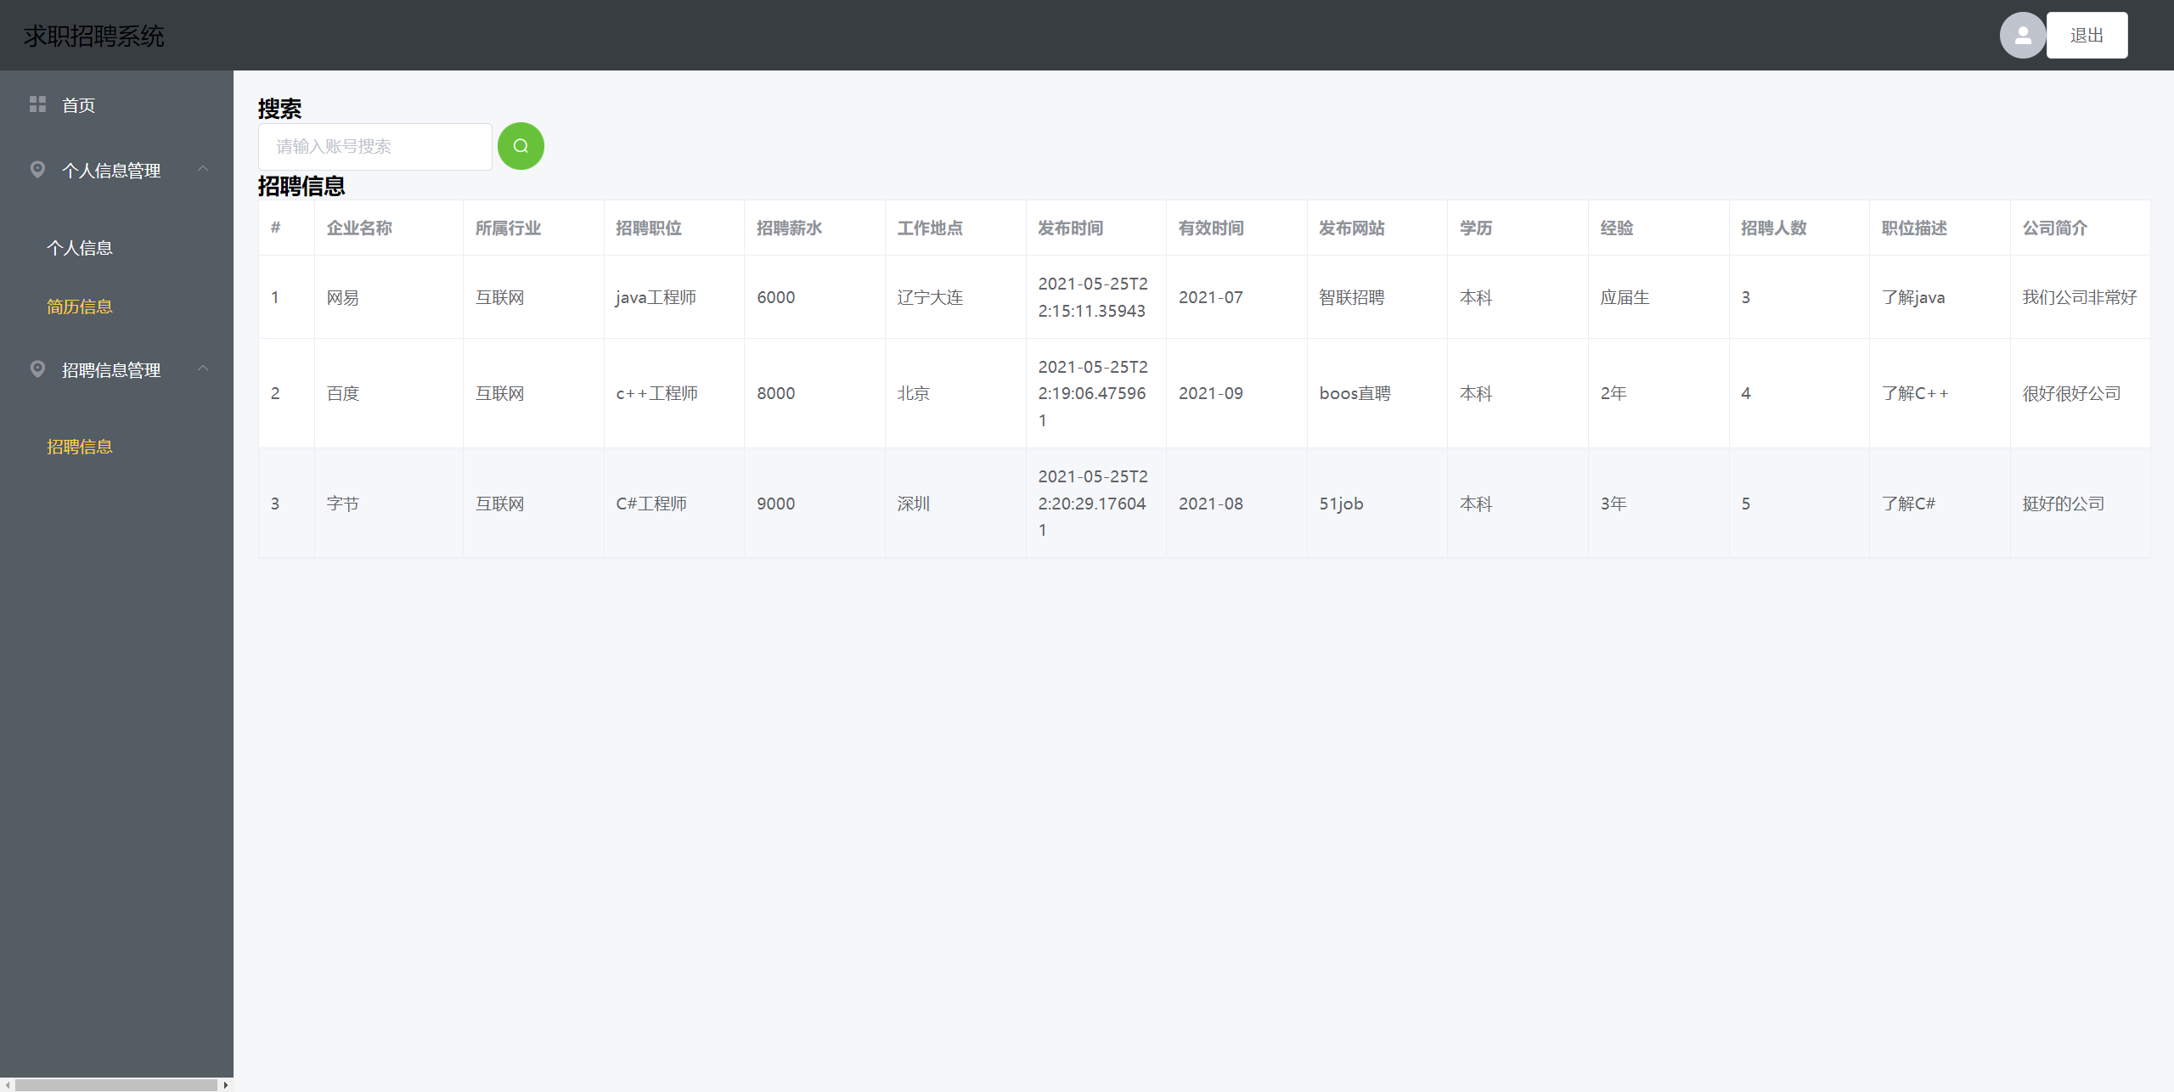
Task: Click the 求职招聘系统 title link
Action: pyautogui.click(x=94, y=36)
